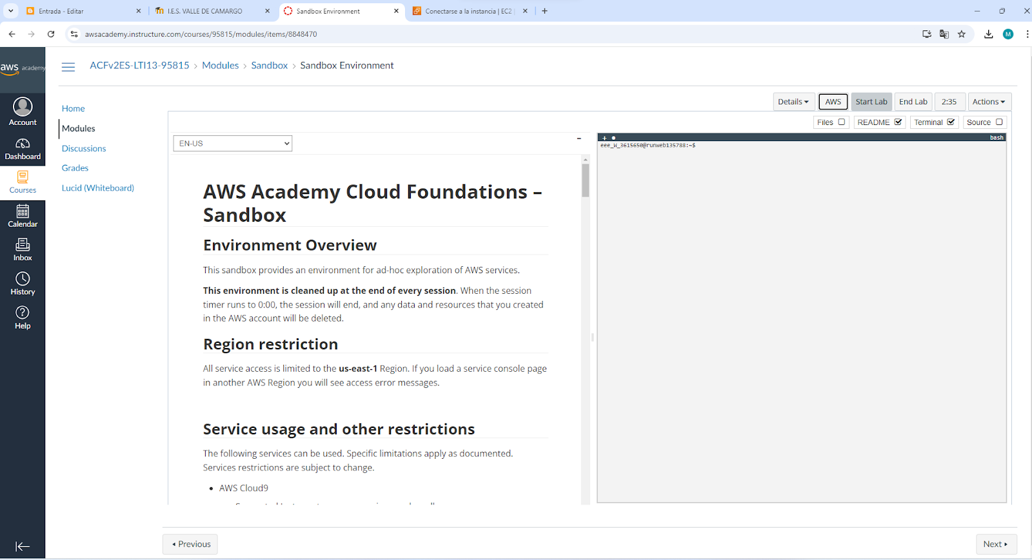1032x560 pixels.
Task: Open the translate page icon
Action: (x=944, y=34)
